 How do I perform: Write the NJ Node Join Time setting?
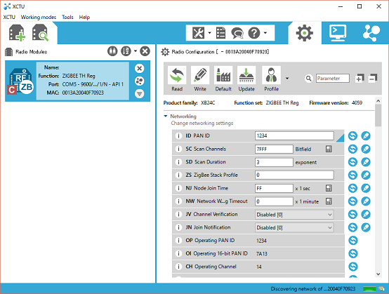366,188
